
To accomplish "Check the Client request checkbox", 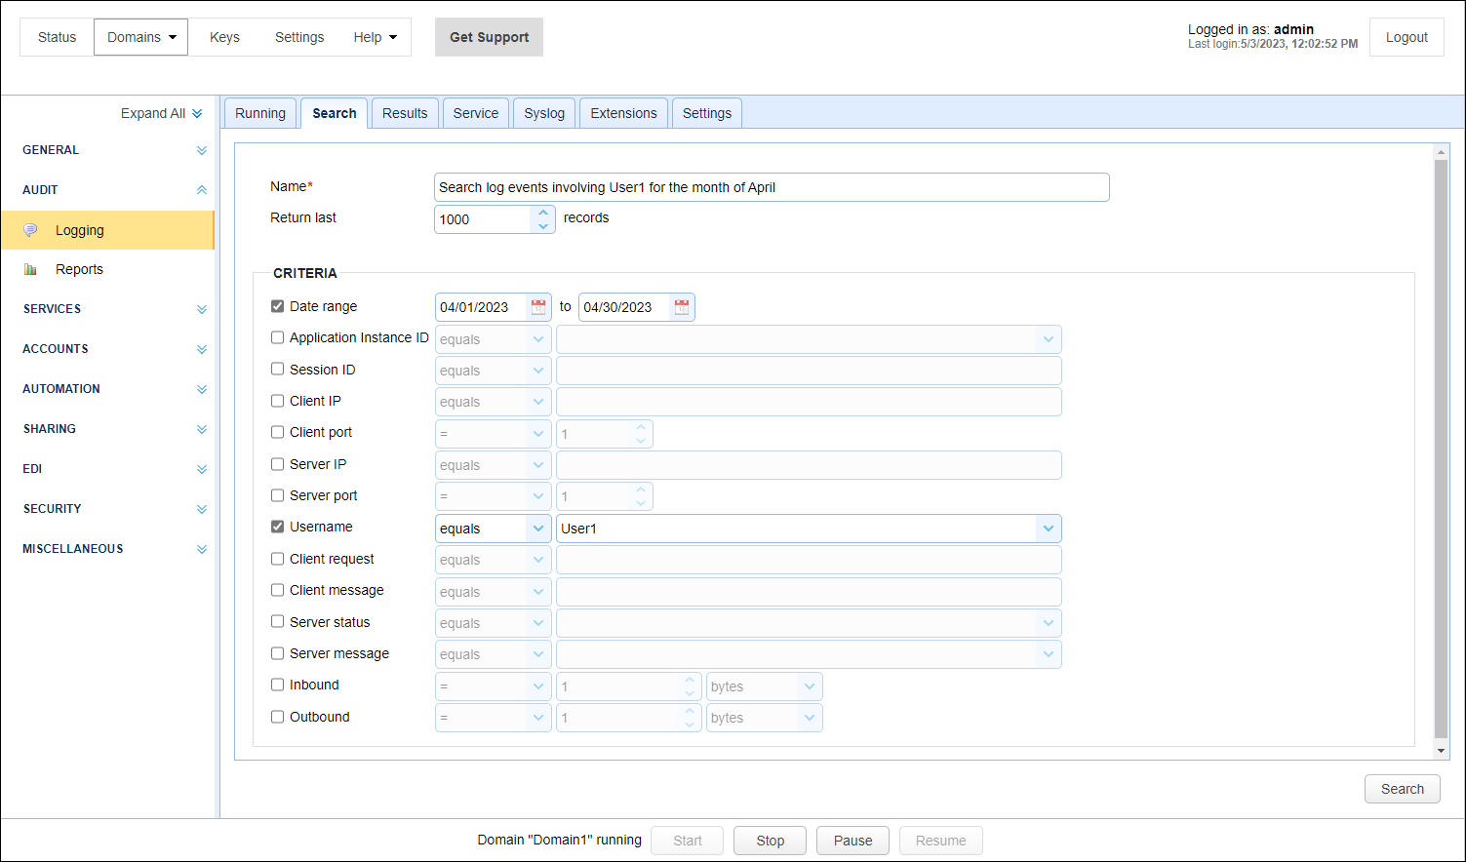I will click(x=277, y=559).
